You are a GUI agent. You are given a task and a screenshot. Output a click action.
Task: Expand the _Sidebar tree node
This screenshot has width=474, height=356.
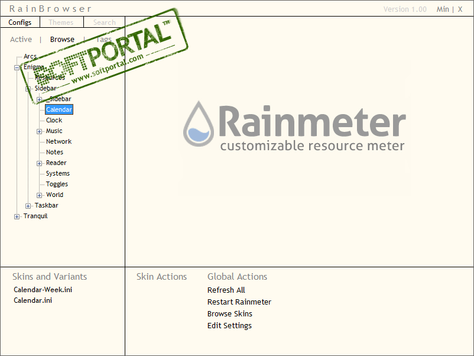(x=39, y=99)
